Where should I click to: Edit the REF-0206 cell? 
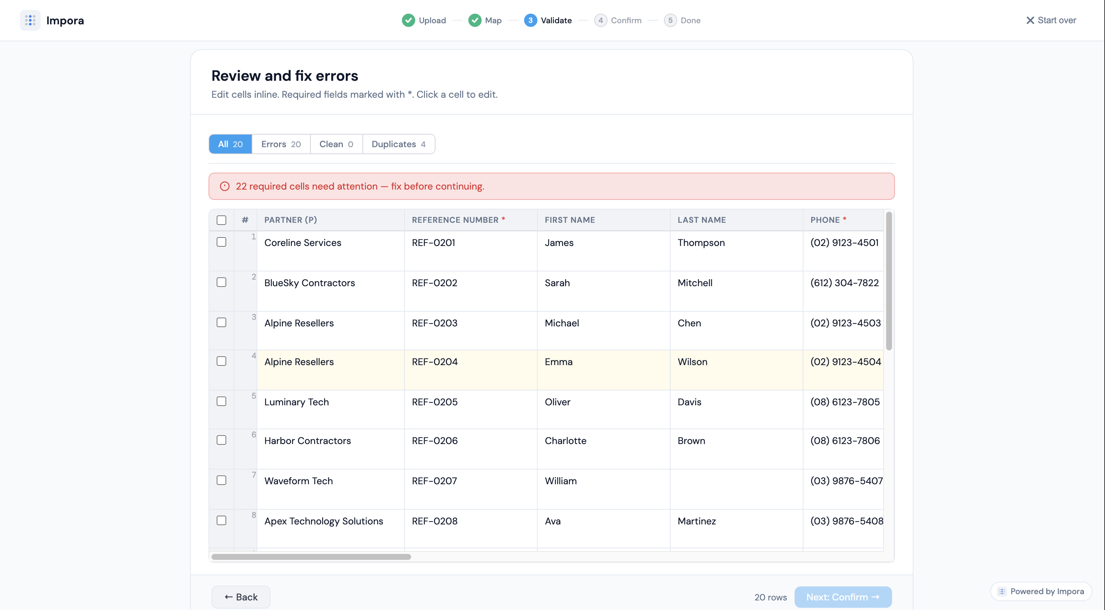(x=471, y=449)
